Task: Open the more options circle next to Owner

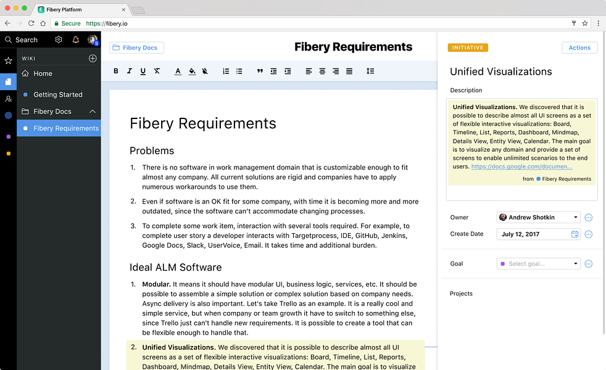Action: coord(588,218)
